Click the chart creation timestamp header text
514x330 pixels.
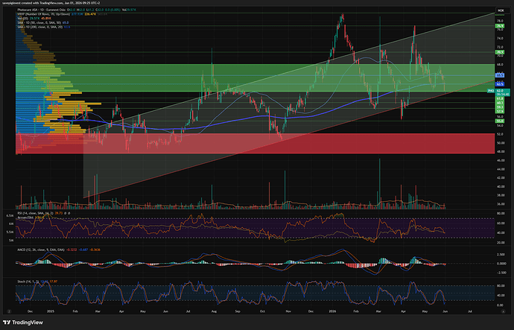[50, 3]
